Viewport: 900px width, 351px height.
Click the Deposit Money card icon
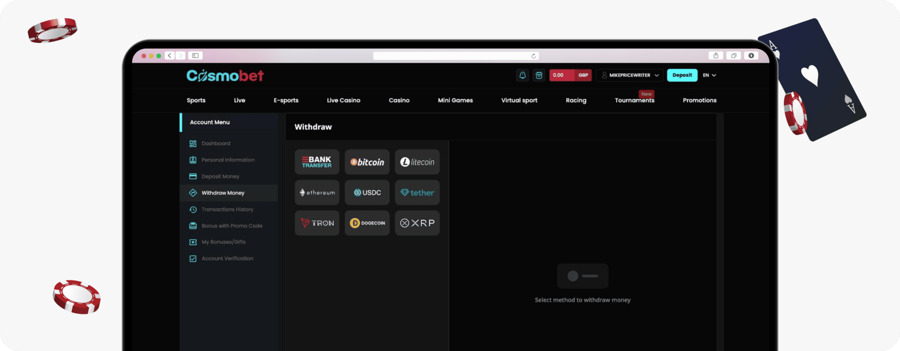click(x=193, y=176)
